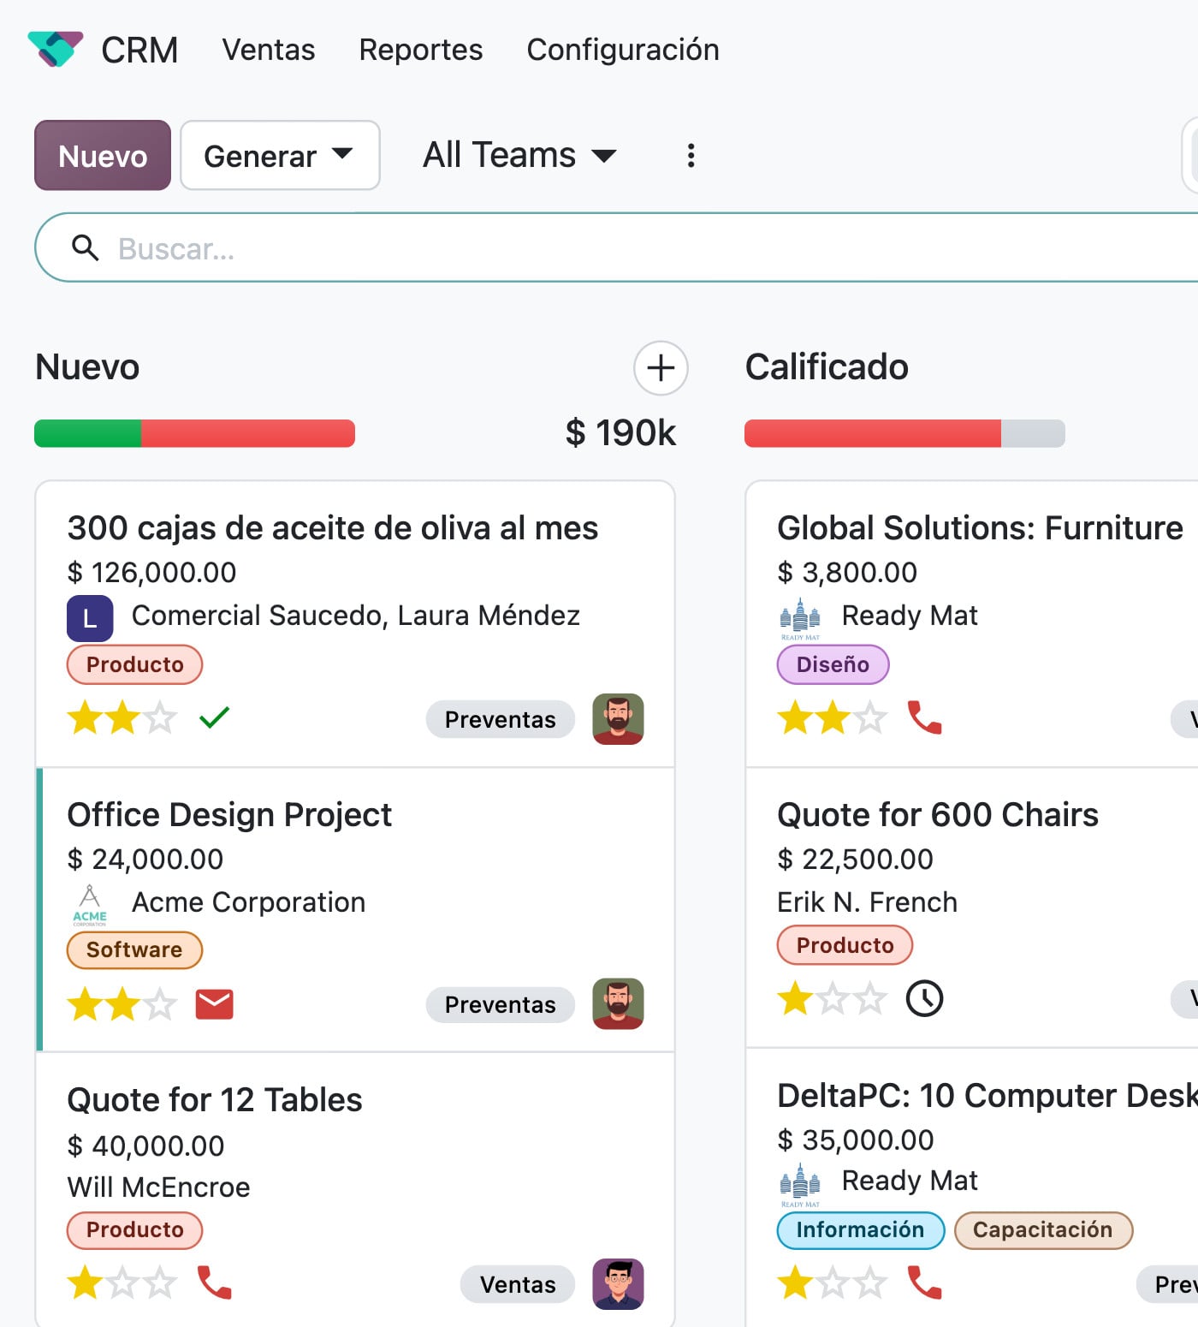Click phone activity icon on Quote for 12 Tables

215,1282
